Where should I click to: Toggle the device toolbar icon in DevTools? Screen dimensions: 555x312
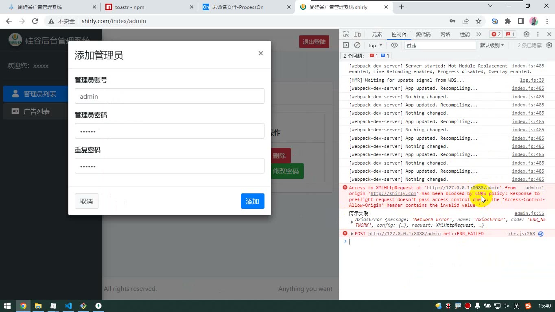pyautogui.click(x=357, y=34)
